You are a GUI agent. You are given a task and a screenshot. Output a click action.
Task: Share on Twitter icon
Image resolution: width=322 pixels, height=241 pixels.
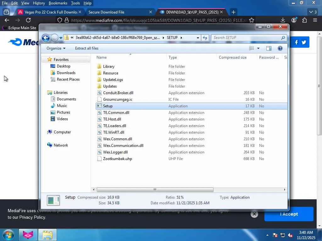(304, 42)
